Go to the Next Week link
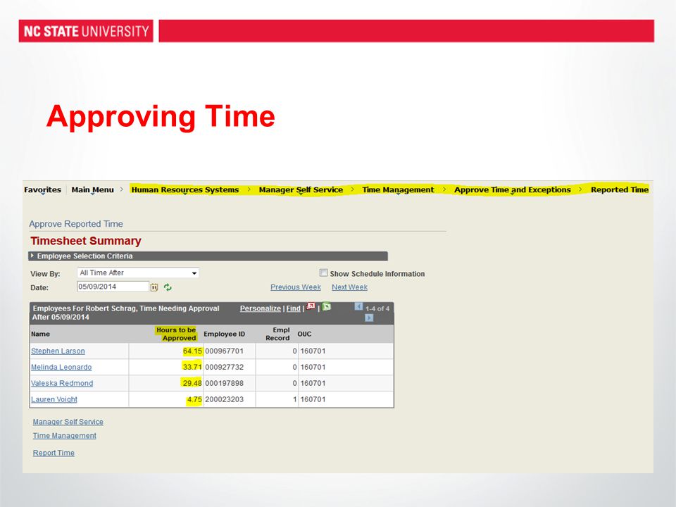 coord(350,287)
